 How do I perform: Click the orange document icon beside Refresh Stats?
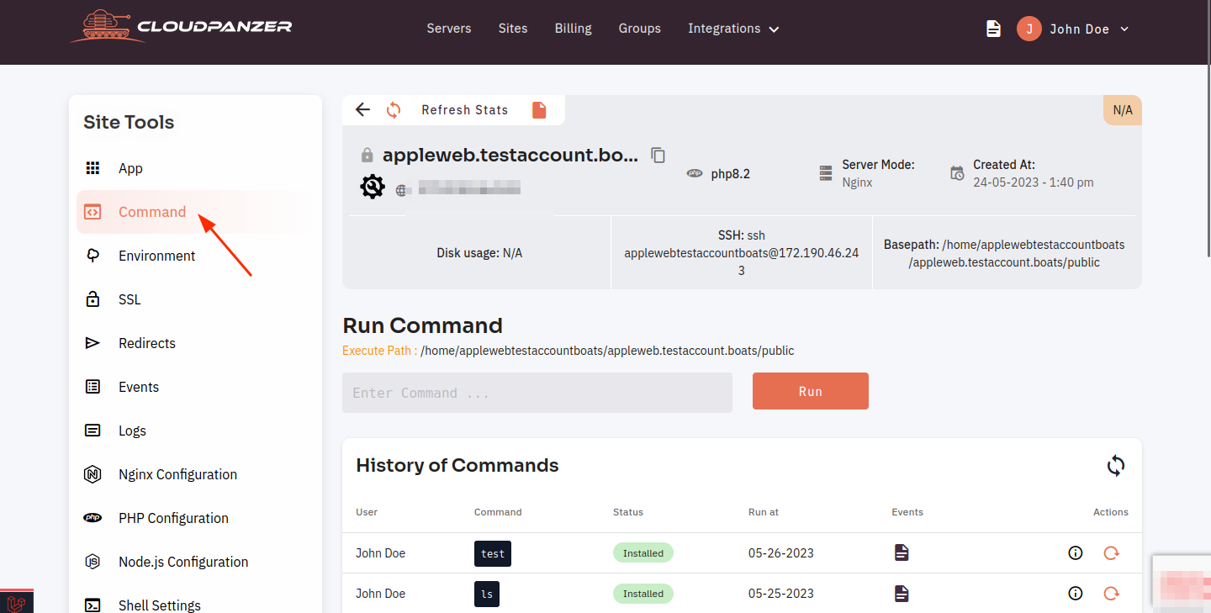(539, 110)
